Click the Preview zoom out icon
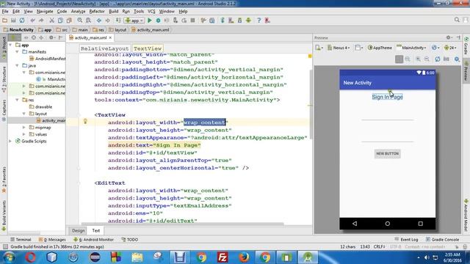 coord(427,59)
